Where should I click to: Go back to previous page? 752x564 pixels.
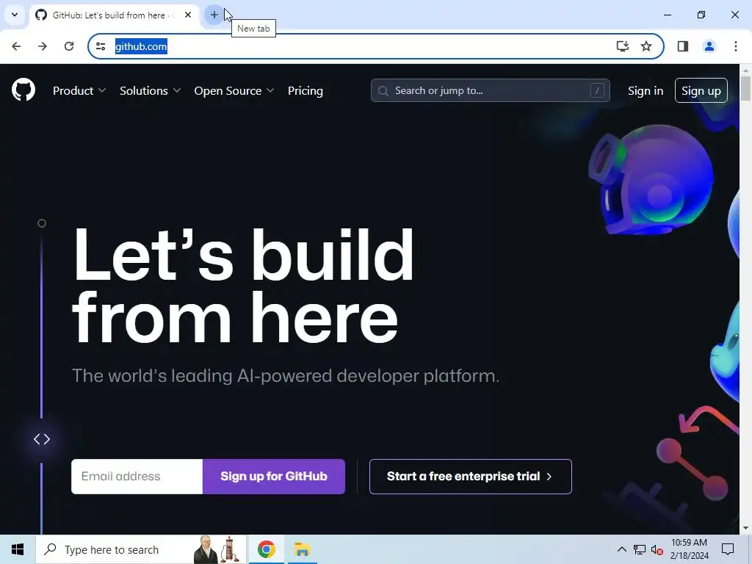point(16,46)
